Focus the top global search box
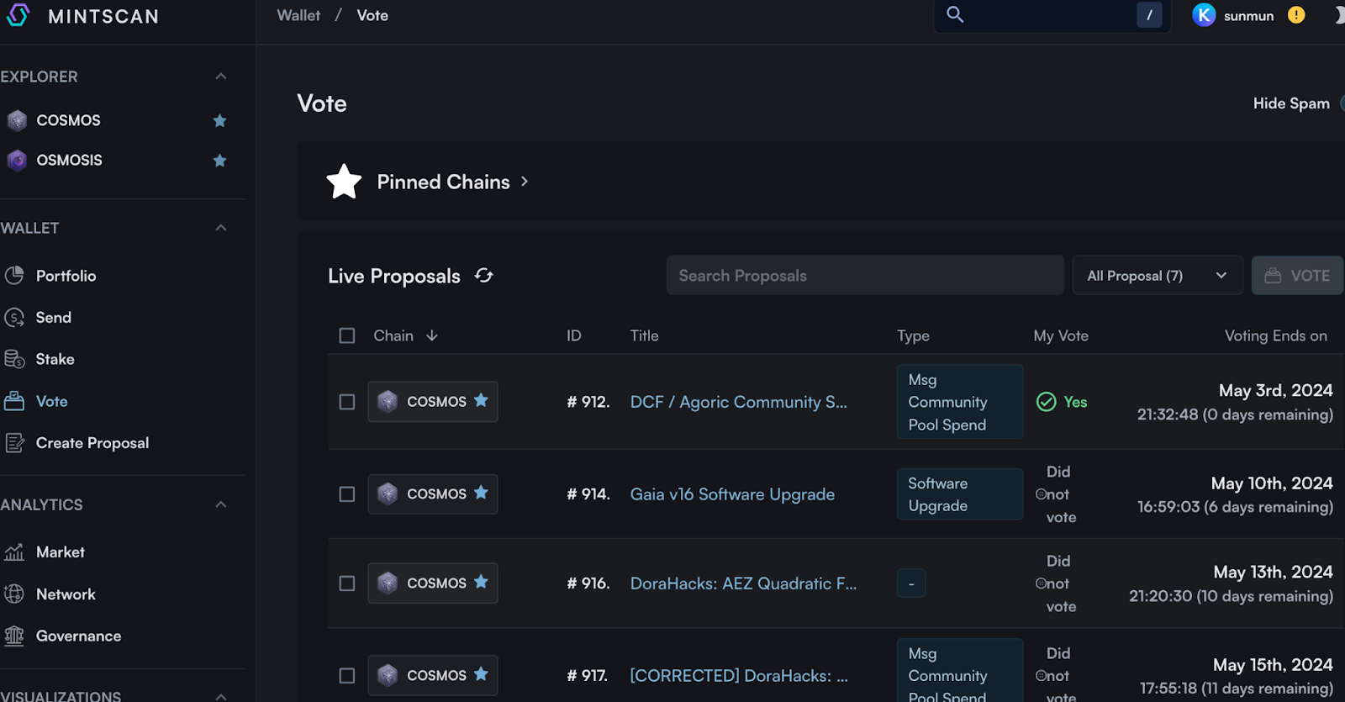Screen dimensions: 1345x702 [x=1051, y=15]
